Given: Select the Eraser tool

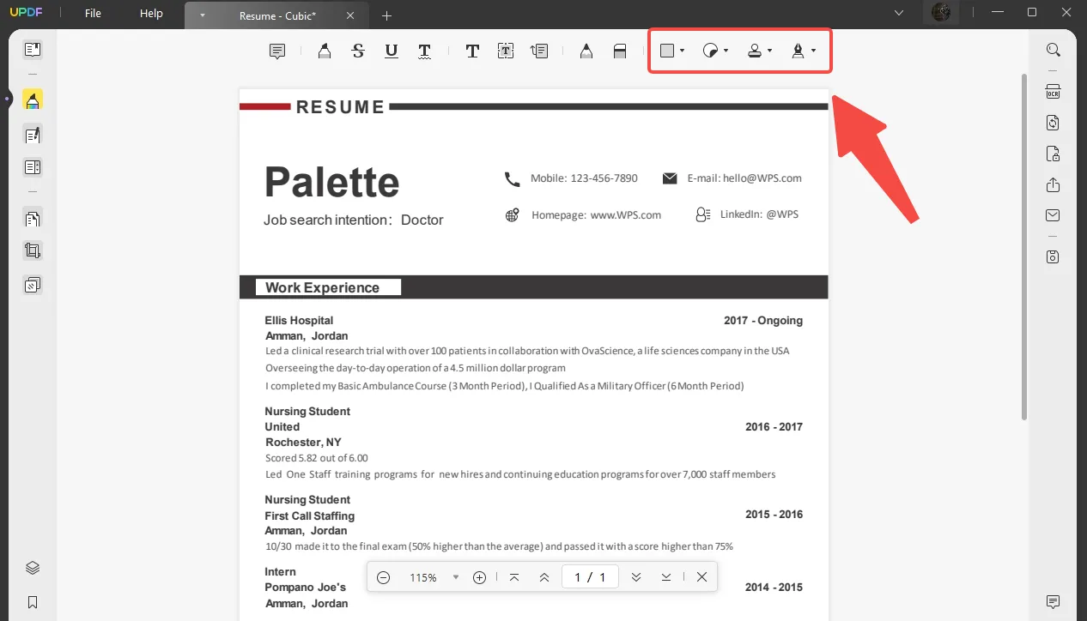Looking at the screenshot, I should click(620, 51).
